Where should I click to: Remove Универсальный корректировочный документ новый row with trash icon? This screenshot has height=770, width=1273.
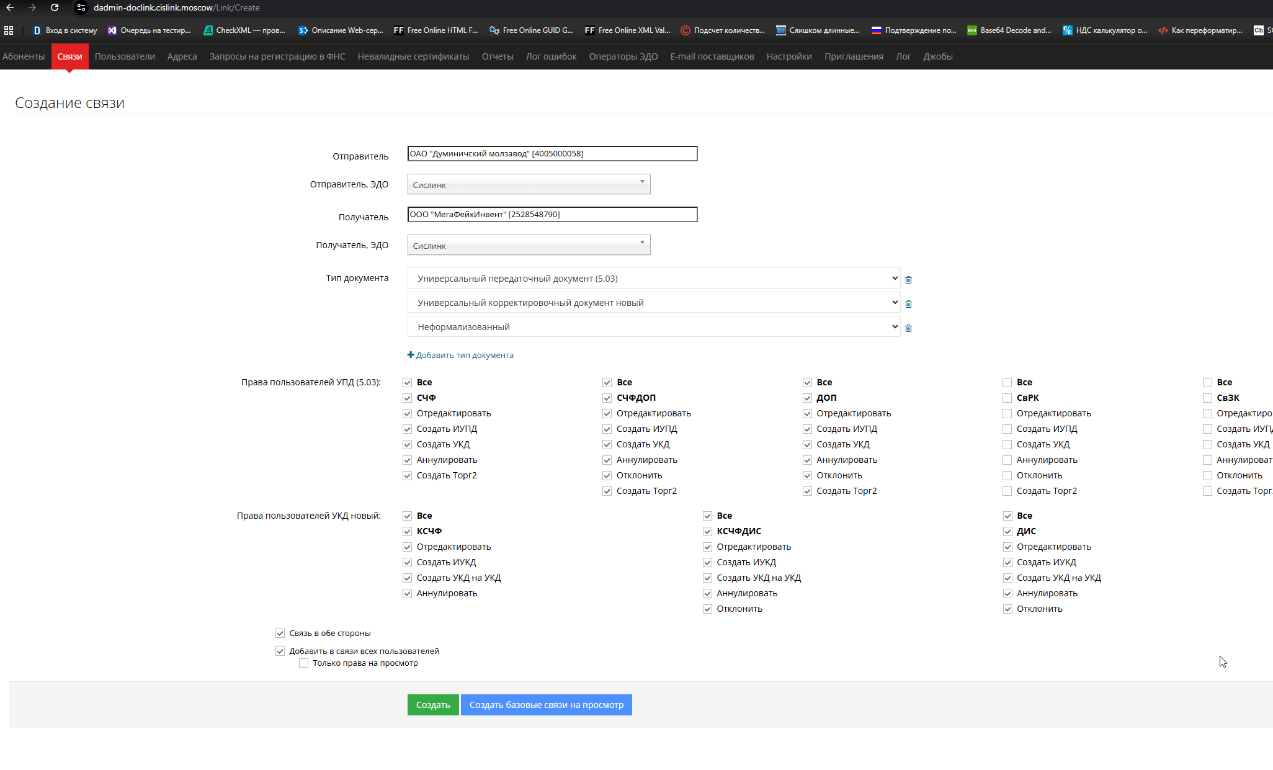(x=908, y=304)
